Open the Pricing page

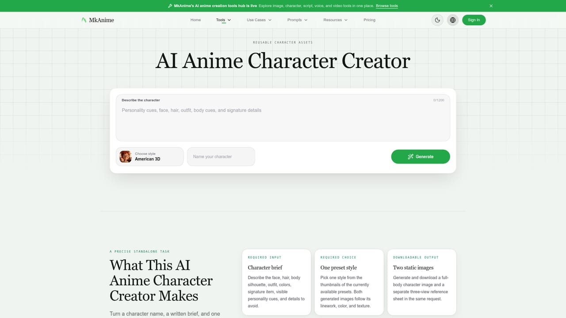point(369,20)
